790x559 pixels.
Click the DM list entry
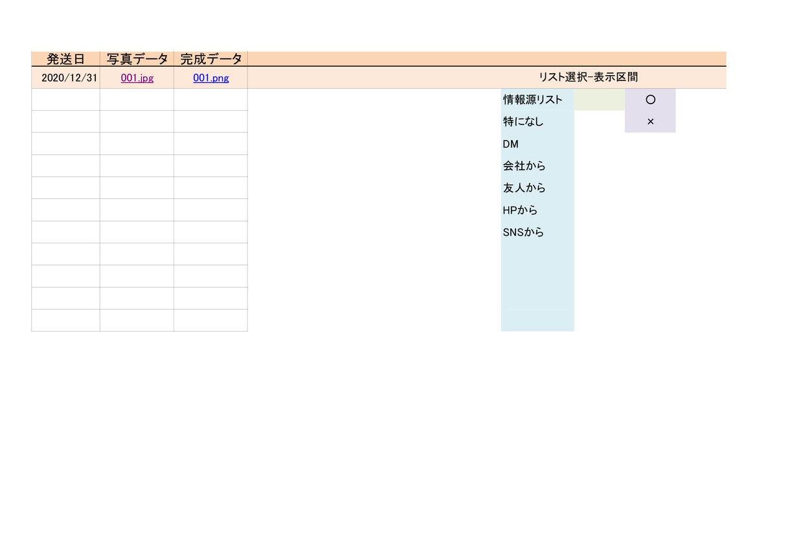[x=537, y=144]
